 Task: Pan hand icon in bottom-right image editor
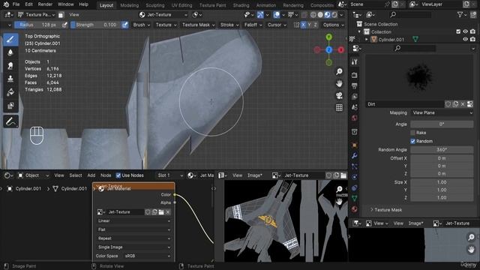click(471, 249)
